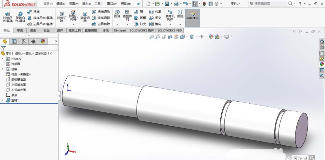This screenshot has width=325, height=160.
Task: Toggle the Instant3D button
Action: point(192,16)
